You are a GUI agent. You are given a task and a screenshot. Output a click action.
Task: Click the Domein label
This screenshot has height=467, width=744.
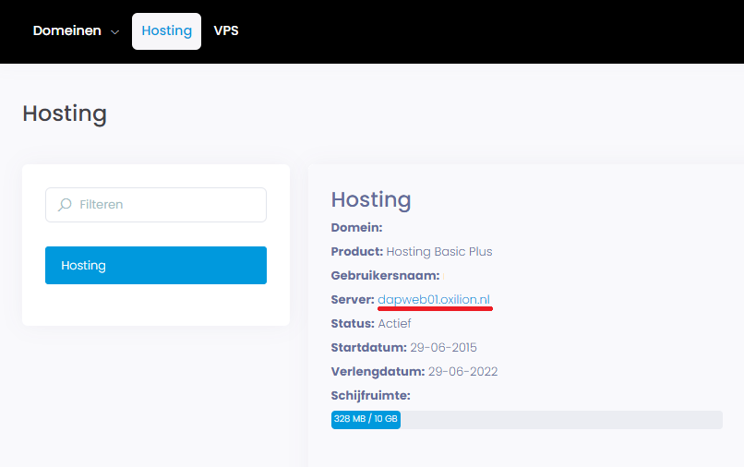357,227
